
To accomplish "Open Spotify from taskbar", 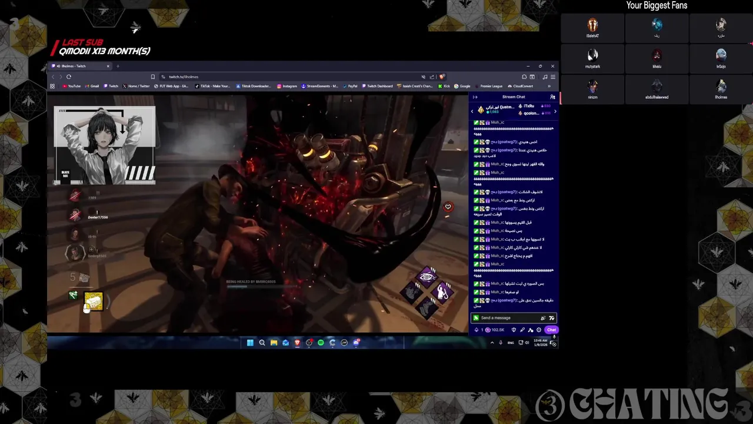I will pos(321,342).
